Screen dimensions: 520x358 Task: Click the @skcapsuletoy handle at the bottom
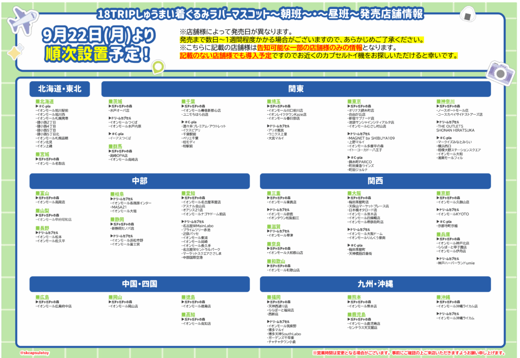pos(34,352)
